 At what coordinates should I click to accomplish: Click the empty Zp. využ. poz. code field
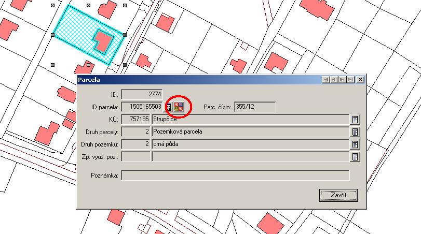(x=135, y=157)
